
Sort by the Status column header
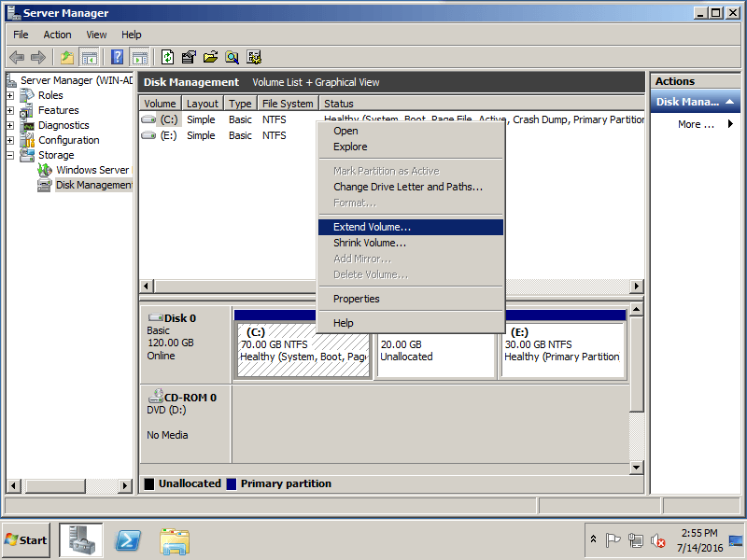coord(481,104)
